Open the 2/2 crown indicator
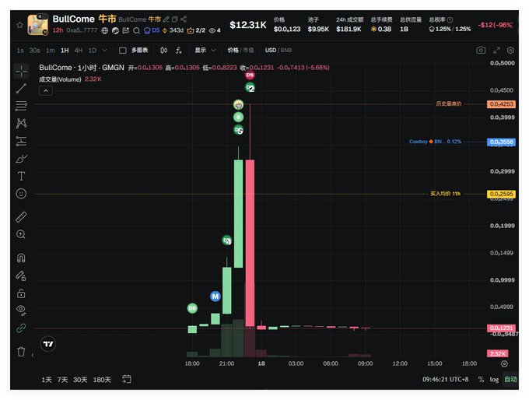The width and height of the screenshot is (529, 400). 196,30
